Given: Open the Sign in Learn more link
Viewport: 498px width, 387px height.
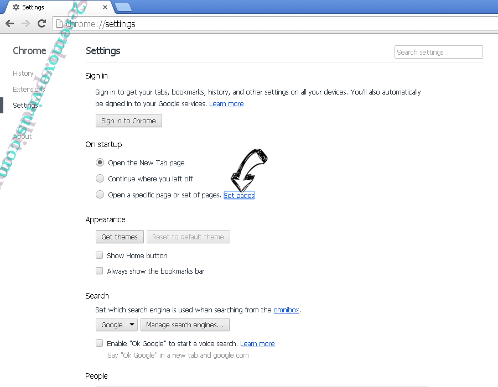Looking at the screenshot, I should [x=226, y=104].
